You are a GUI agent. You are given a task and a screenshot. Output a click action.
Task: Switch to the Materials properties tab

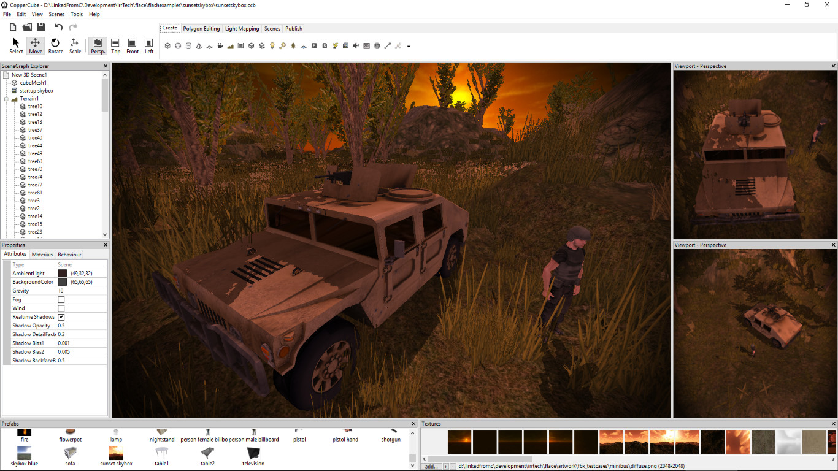[x=42, y=254]
